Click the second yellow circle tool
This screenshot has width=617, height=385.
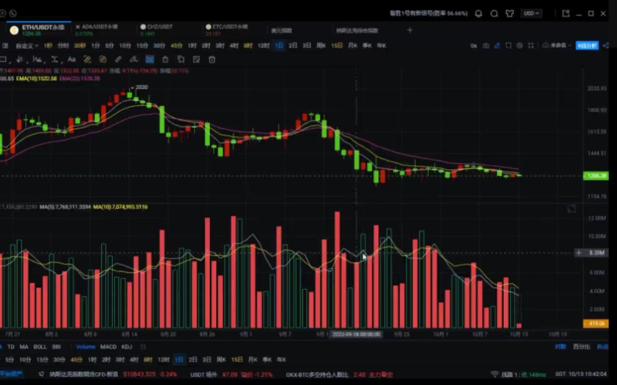(102, 59)
